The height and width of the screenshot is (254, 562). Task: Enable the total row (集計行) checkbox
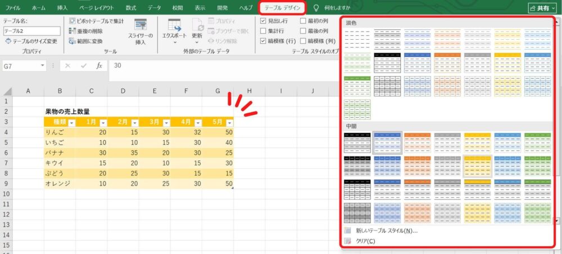pyautogui.click(x=263, y=31)
